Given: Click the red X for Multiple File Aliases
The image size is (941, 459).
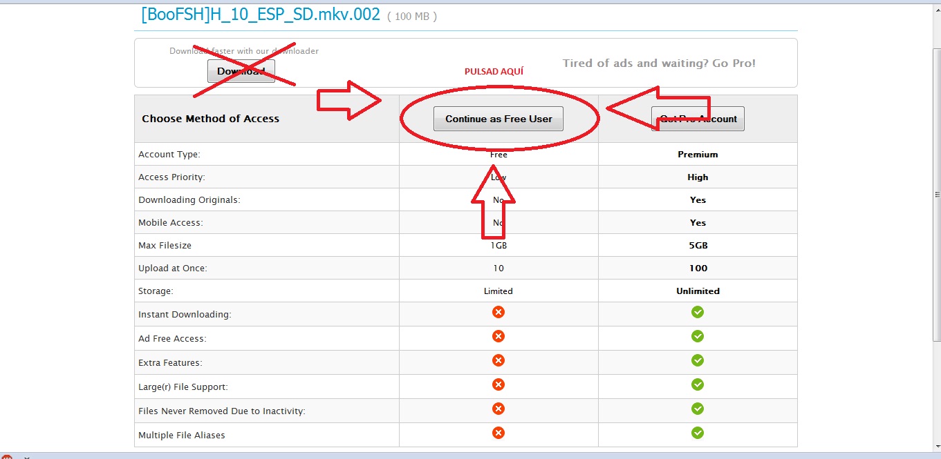Looking at the screenshot, I should pos(498,433).
